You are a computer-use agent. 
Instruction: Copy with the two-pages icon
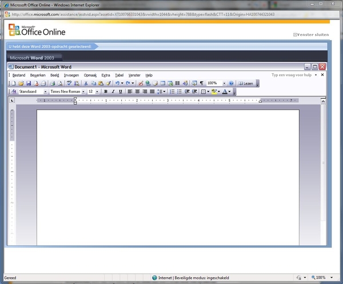pyautogui.click(x=93, y=83)
